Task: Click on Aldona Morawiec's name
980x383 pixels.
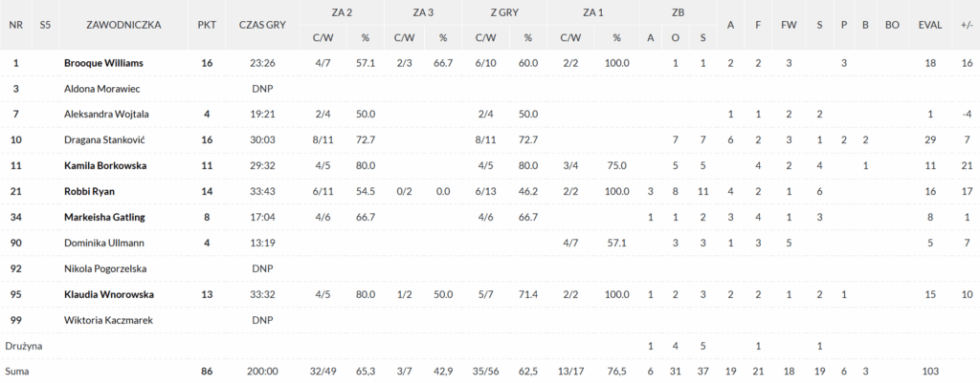Action: point(103,89)
